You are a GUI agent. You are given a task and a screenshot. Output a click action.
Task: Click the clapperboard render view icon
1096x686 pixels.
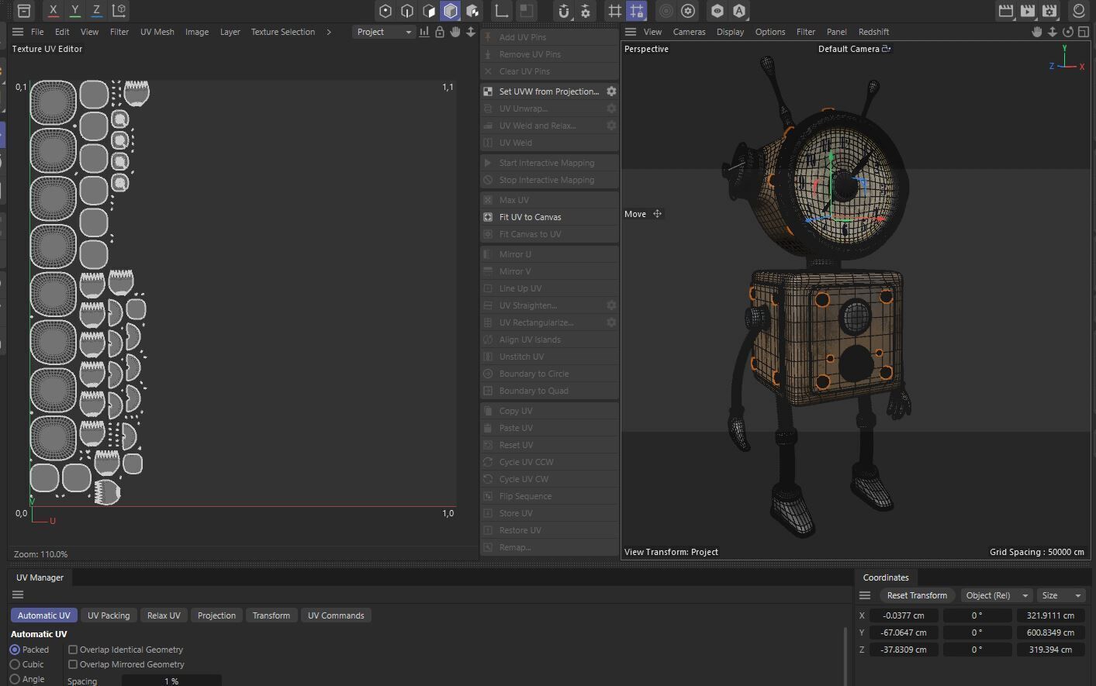tap(1006, 11)
